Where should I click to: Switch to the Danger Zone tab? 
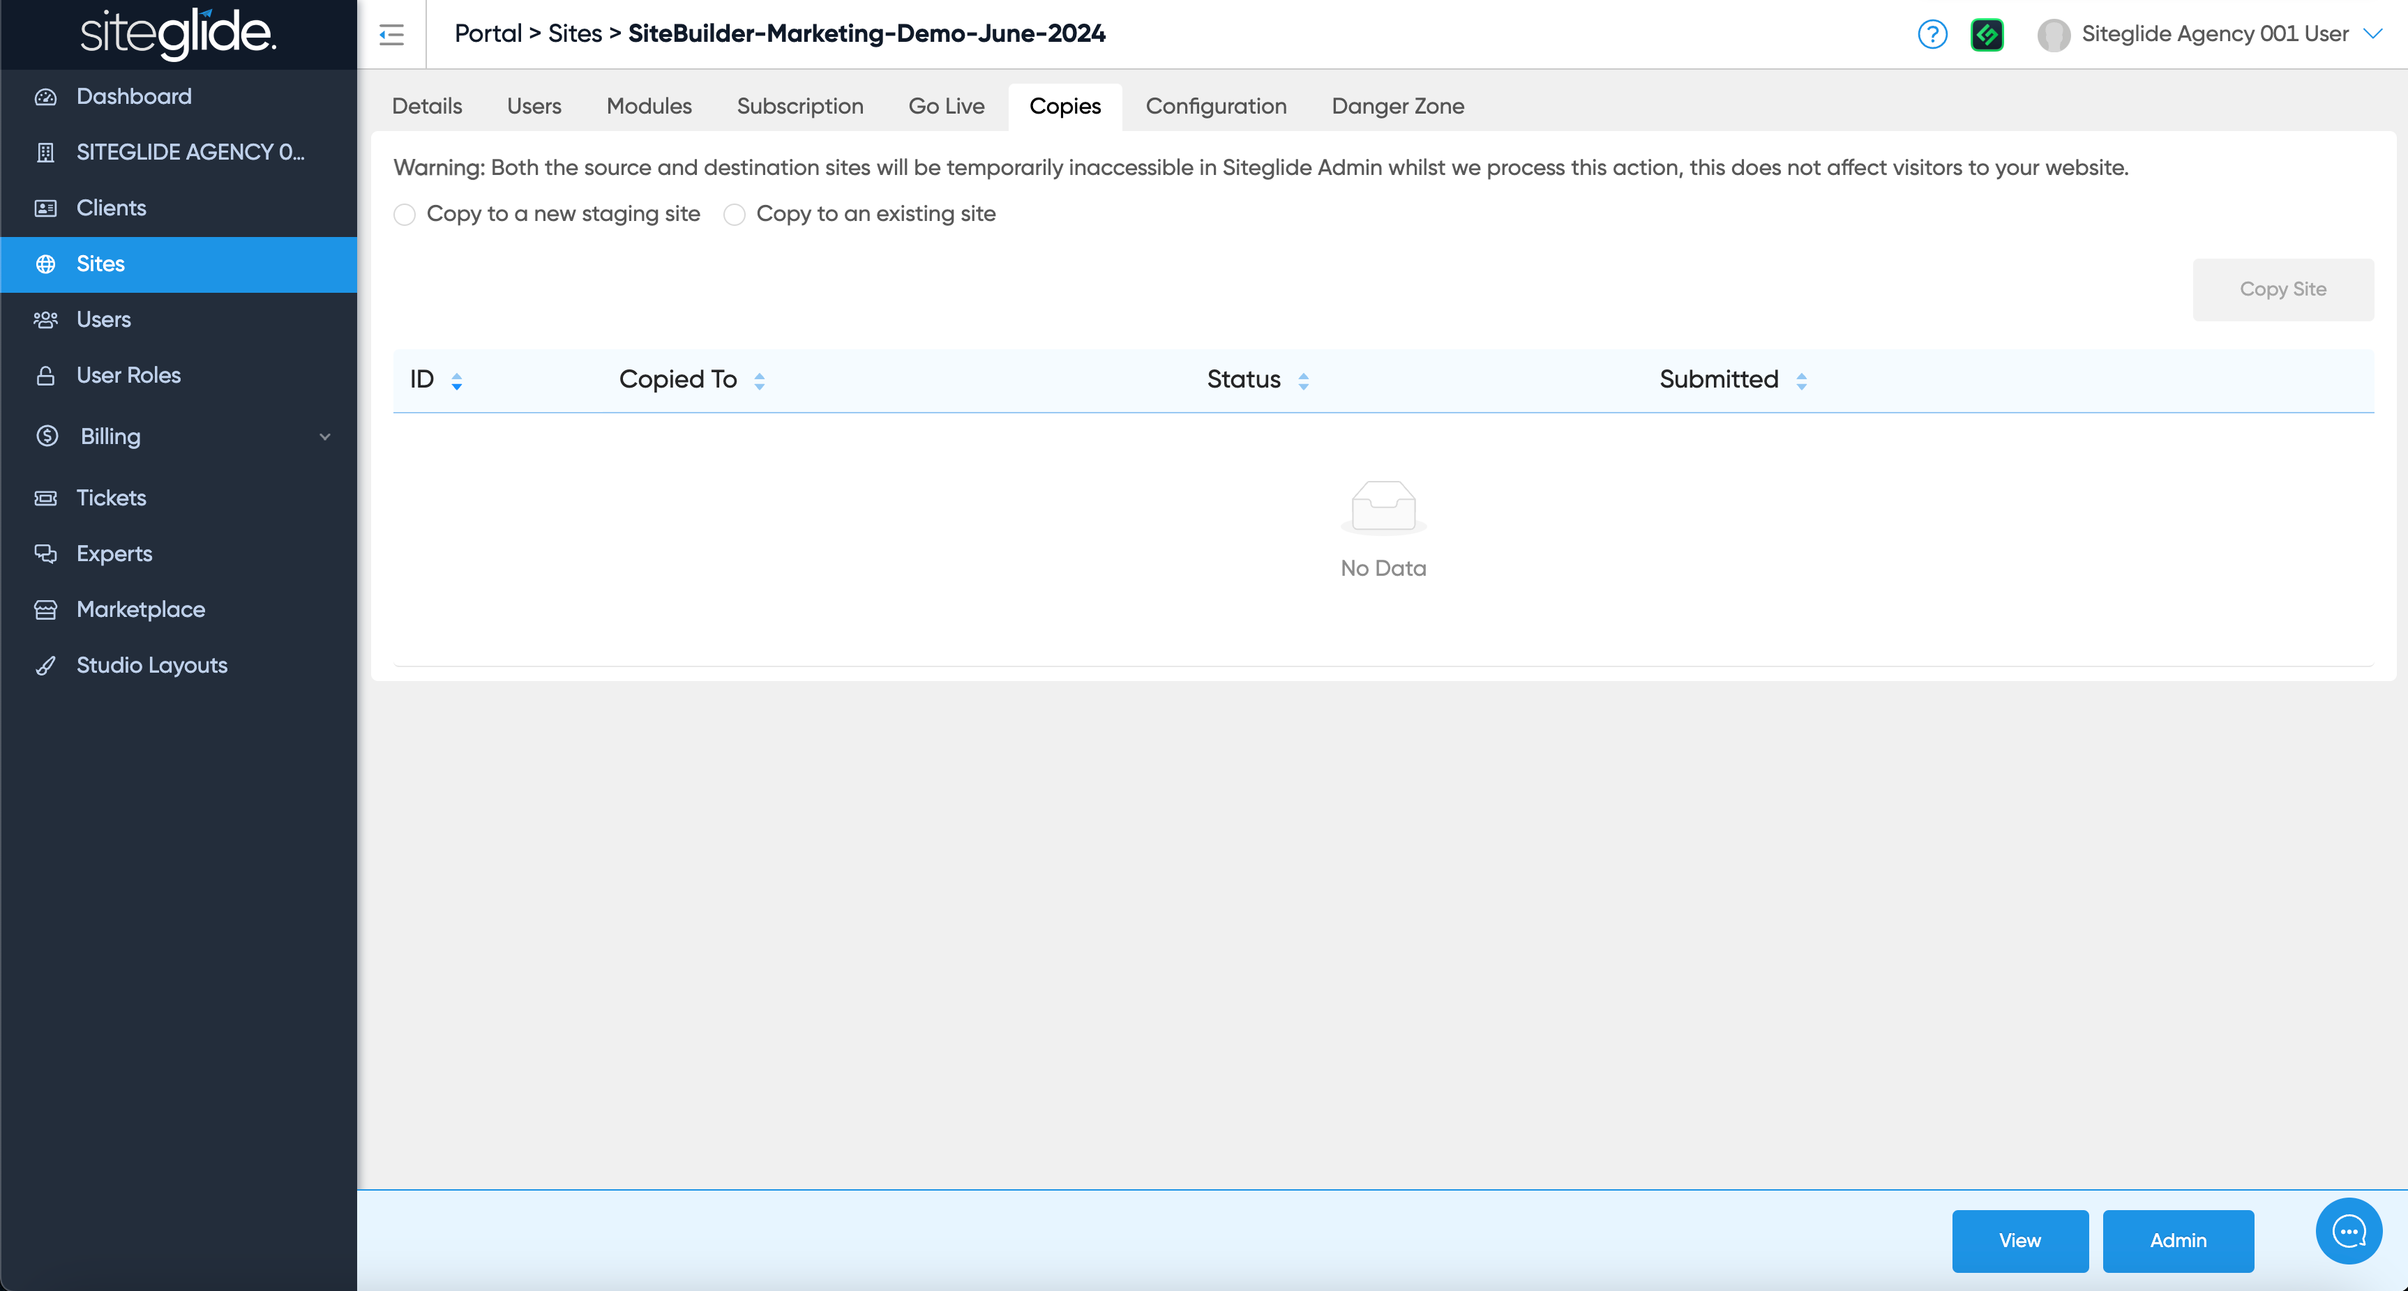click(x=1397, y=107)
